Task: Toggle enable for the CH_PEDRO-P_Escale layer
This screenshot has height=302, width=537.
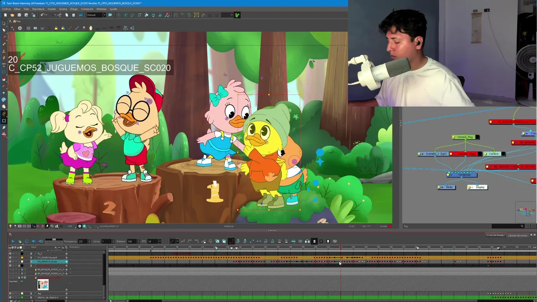Action: (x=10, y=261)
